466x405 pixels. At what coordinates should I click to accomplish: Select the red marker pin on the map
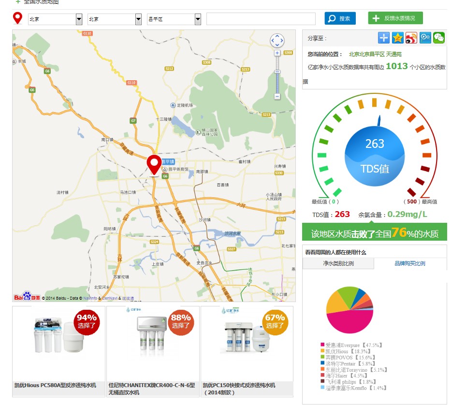click(x=154, y=165)
